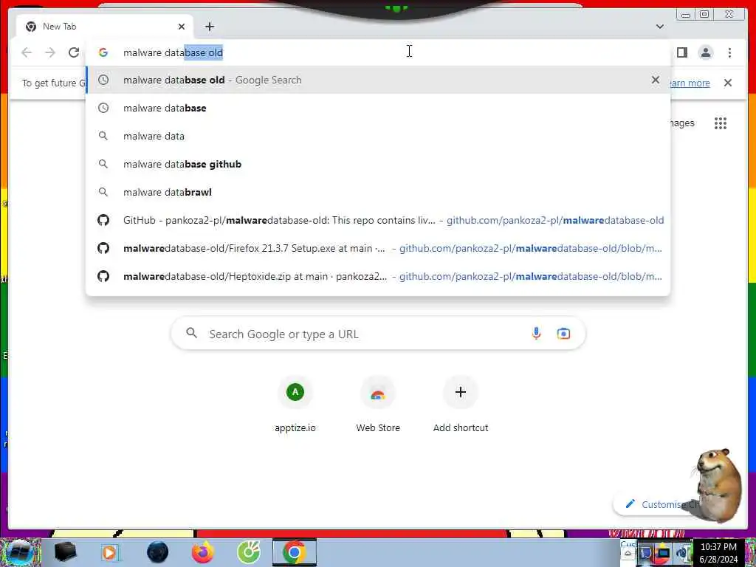Click the magnifier in the Google search box
Screen dimensions: 756x567
(x=191, y=333)
